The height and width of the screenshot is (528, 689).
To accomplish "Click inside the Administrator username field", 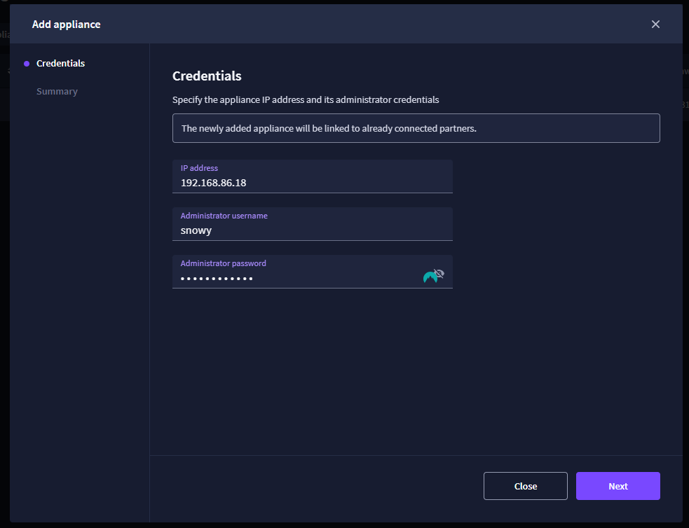I will tap(313, 224).
